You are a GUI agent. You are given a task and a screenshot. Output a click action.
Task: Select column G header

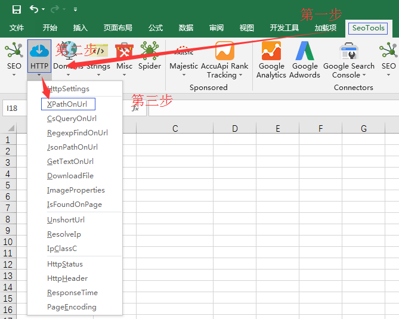(364, 128)
